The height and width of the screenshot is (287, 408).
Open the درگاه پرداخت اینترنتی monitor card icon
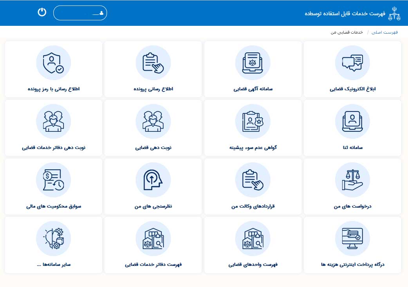click(x=352, y=239)
